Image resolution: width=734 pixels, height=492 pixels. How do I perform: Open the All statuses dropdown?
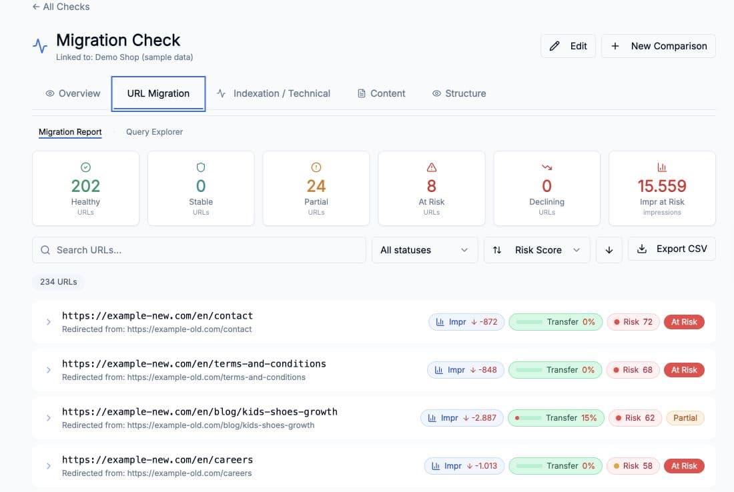click(424, 250)
